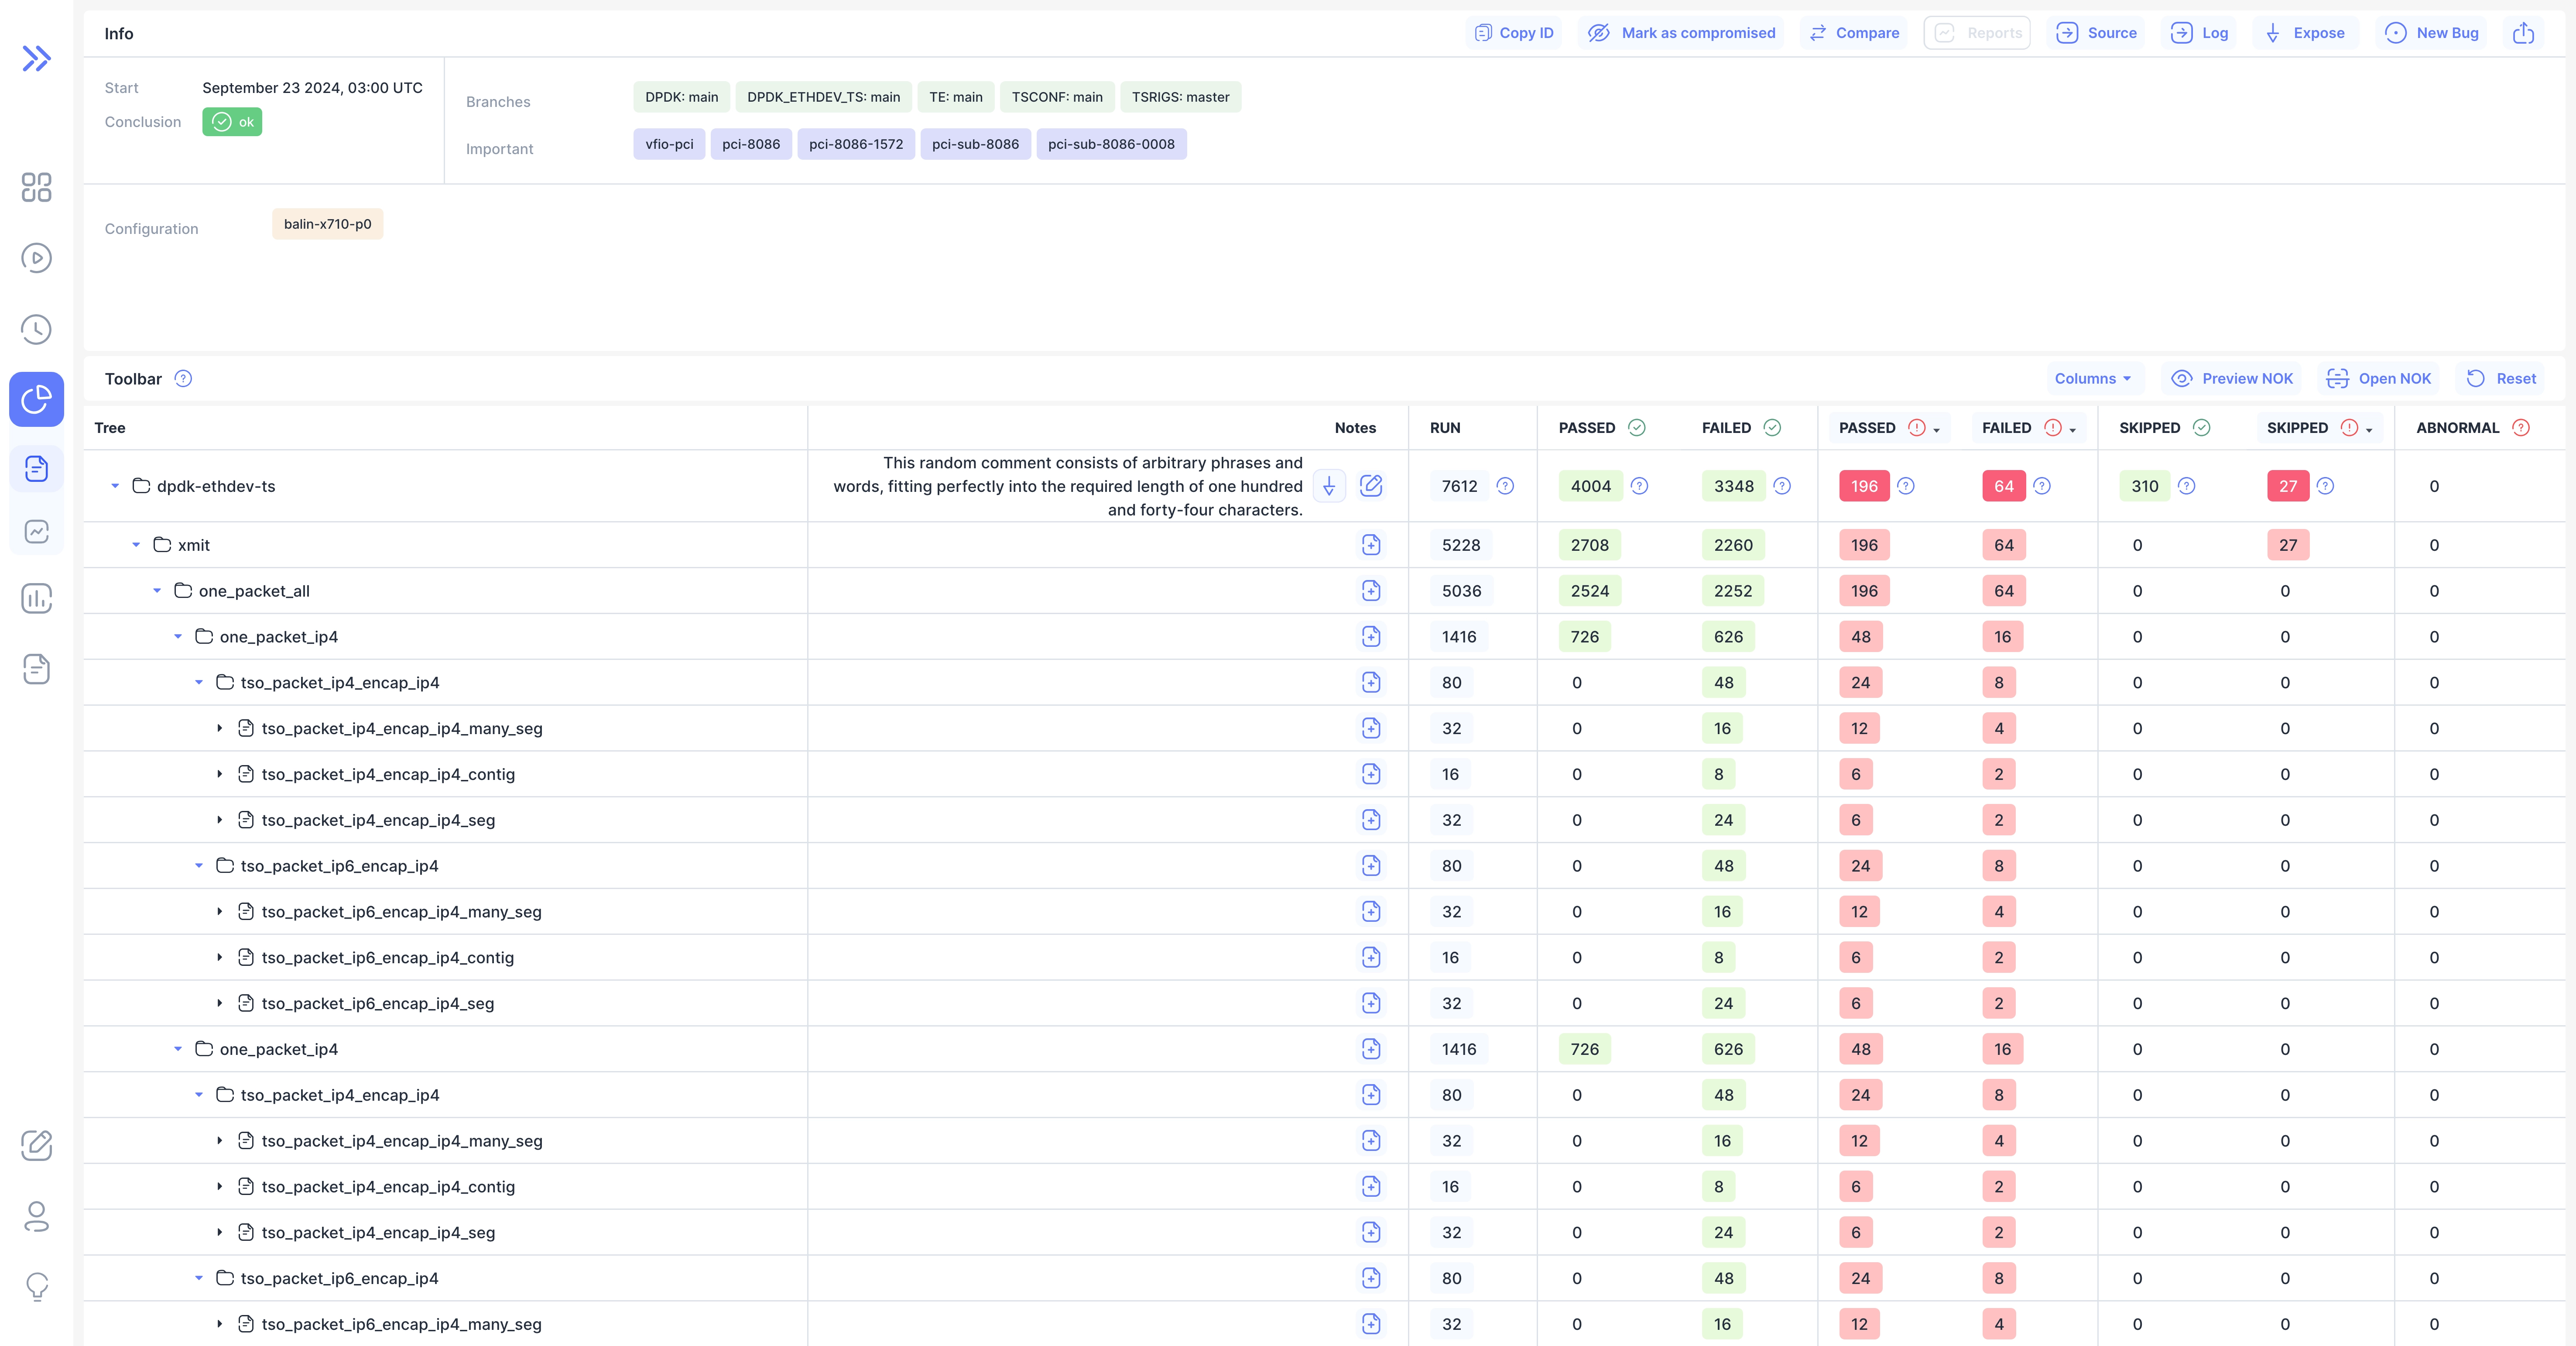
Task: Click the New Bug button
Action: (2432, 33)
